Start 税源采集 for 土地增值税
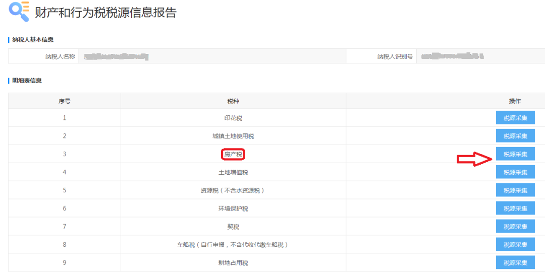 pos(515,172)
